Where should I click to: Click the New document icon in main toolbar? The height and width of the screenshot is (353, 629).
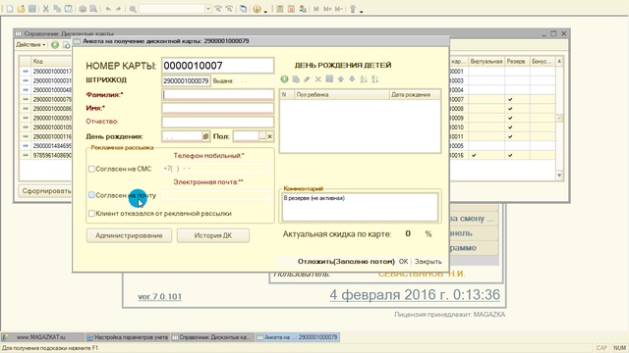(10, 9)
